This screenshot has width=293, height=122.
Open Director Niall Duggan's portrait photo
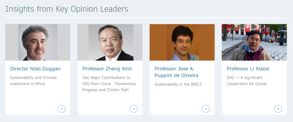pyautogui.click(x=38, y=42)
